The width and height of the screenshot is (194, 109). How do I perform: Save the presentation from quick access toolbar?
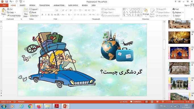click(x=7, y=2)
